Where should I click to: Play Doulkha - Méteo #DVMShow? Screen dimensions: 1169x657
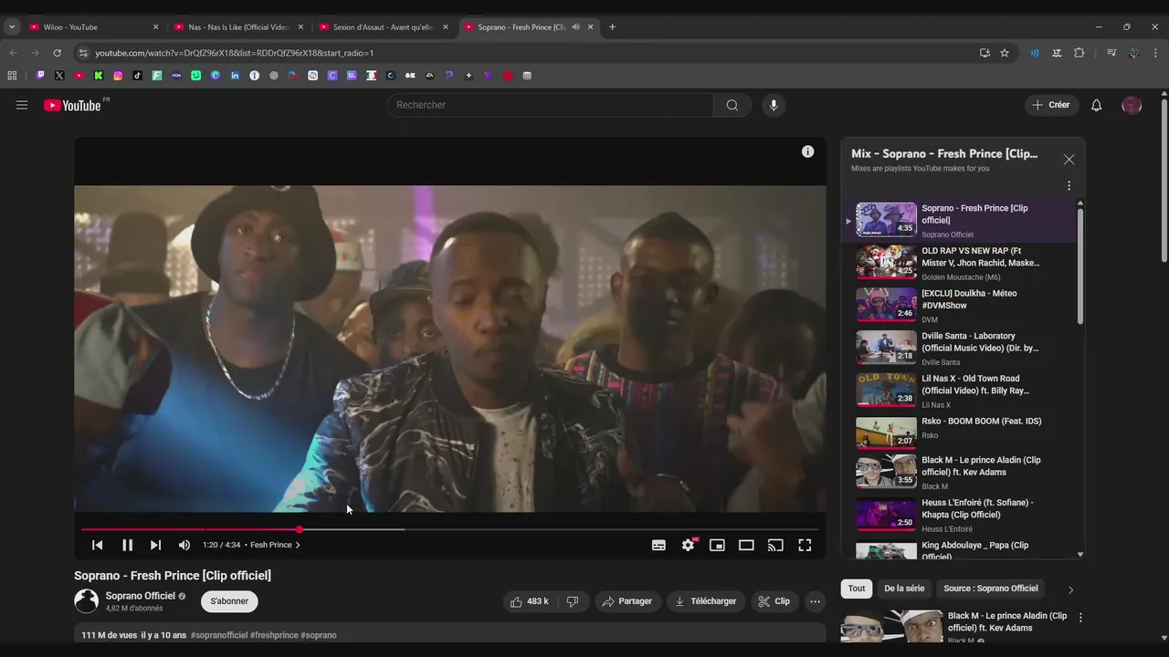[959, 306]
